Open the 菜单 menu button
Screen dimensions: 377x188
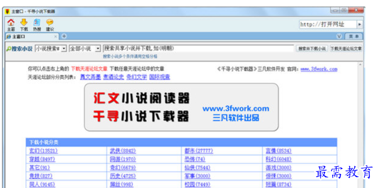(x=353, y=36)
